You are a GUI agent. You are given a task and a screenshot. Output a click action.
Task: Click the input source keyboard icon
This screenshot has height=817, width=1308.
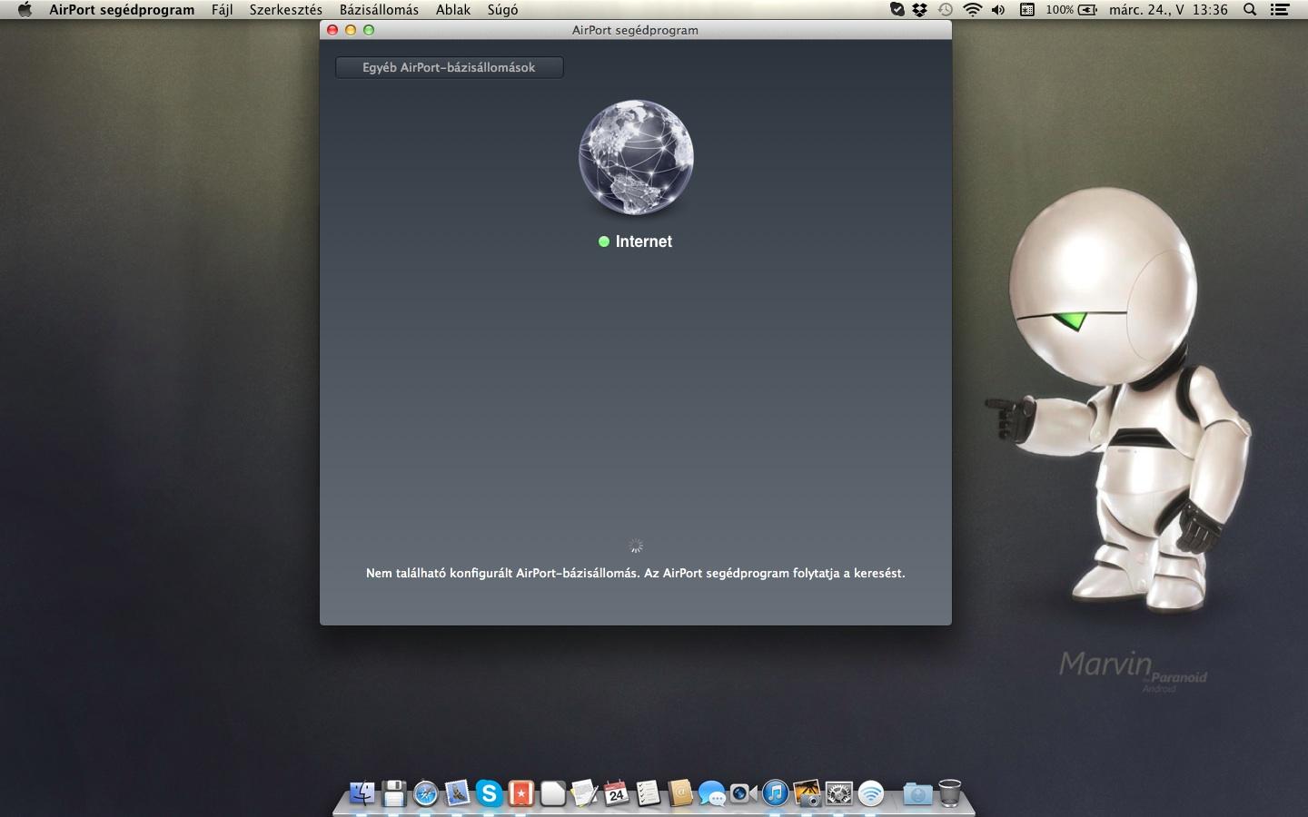[x=1027, y=10]
